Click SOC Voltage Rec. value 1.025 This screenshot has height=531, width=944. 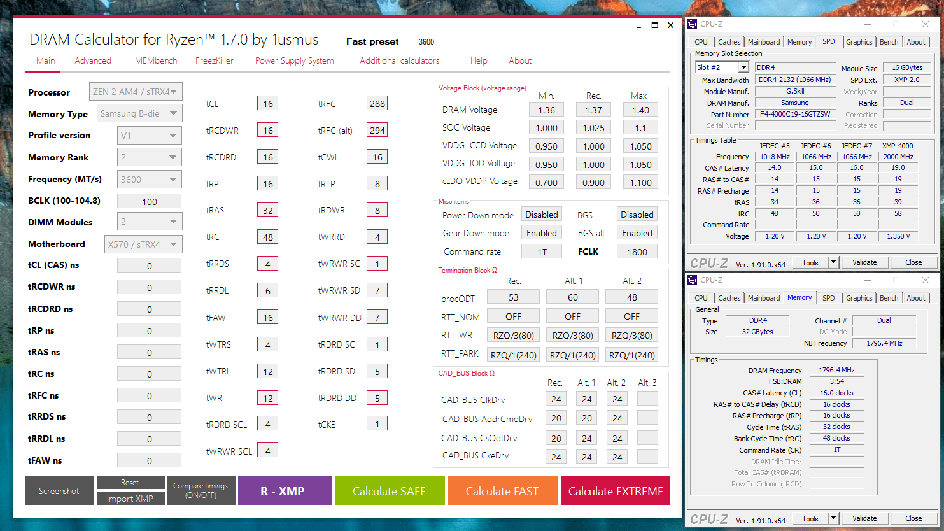tap(594, 127)
